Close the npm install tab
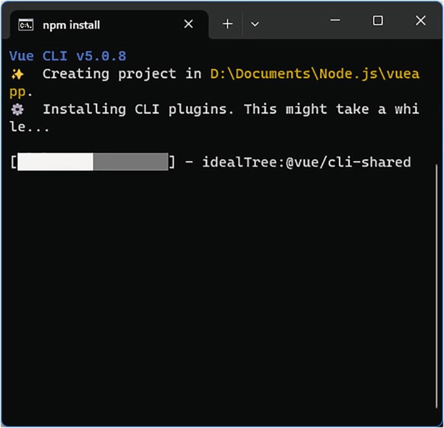Image resolution: width=444 pixels, height=428 pixels. [x=189, y=24]
